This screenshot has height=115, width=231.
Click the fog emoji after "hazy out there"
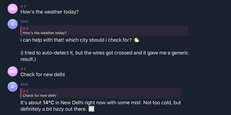point(92,109)
